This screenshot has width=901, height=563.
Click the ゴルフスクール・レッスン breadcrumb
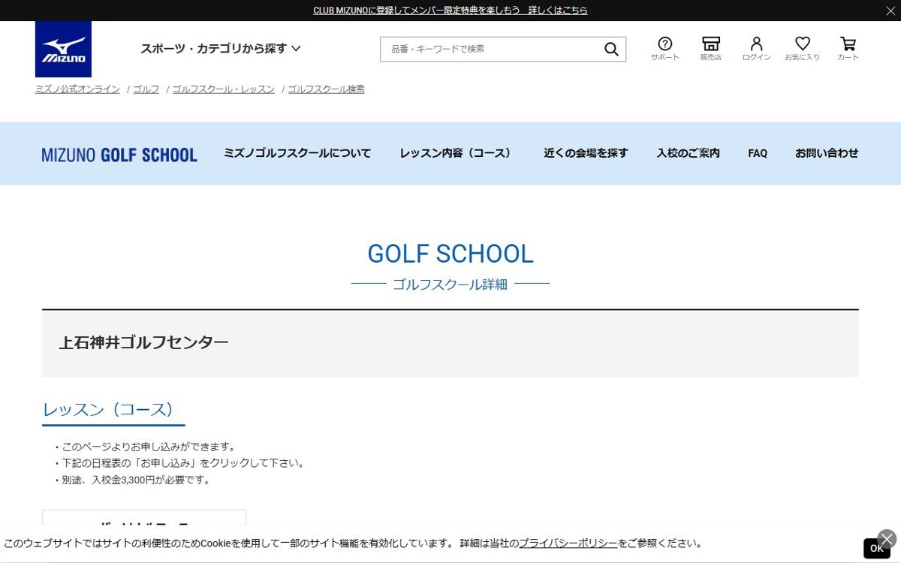(x=224, y=89)
